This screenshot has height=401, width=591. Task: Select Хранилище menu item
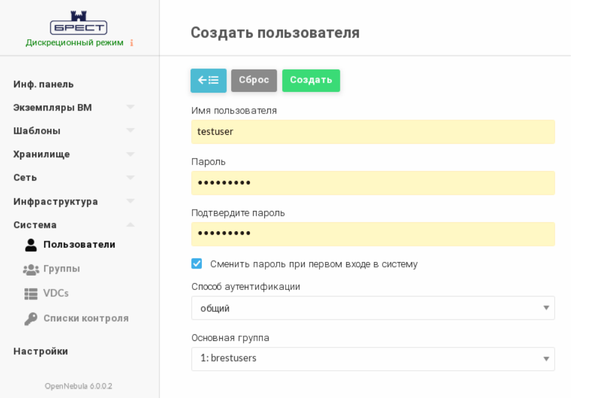[x=42, y=154]
